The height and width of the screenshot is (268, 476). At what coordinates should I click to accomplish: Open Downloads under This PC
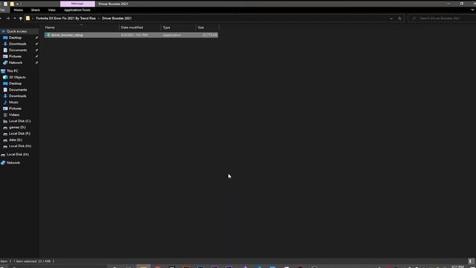(x=18, y=96)
